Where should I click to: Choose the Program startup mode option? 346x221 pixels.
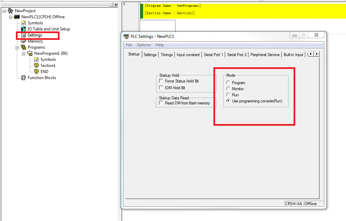[228, 83]
